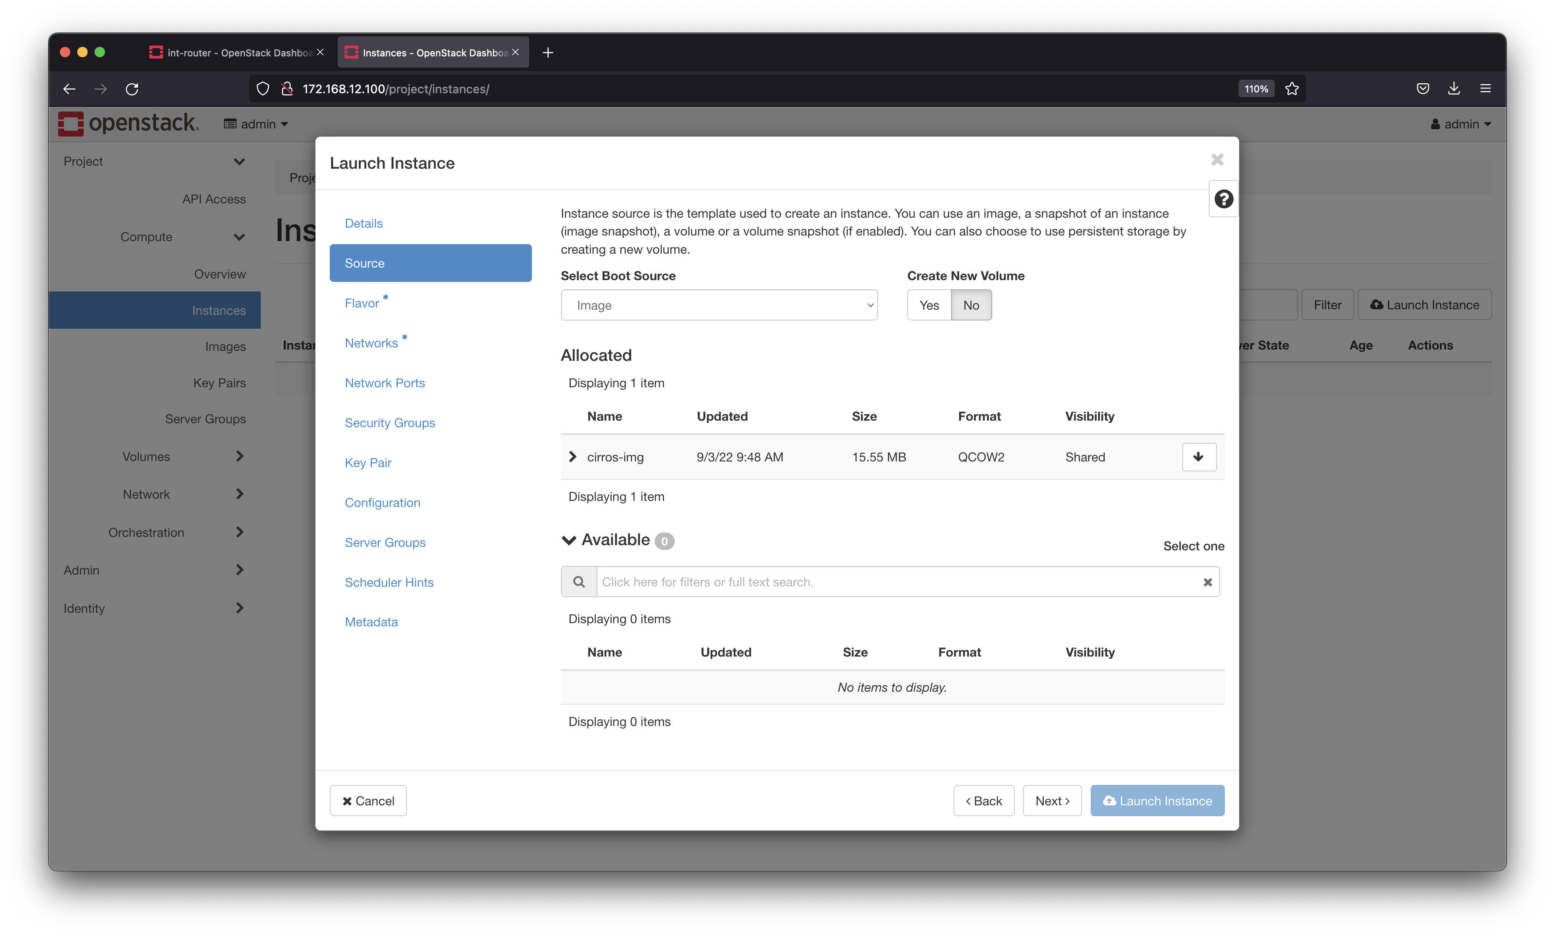Screen dimensions: 1555x935
Task: Expand cirros-img row details chevron
Action: click(x=572, y=457)
